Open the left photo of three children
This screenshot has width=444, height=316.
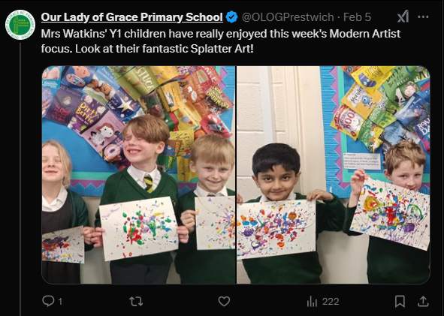tap(139, 175)
